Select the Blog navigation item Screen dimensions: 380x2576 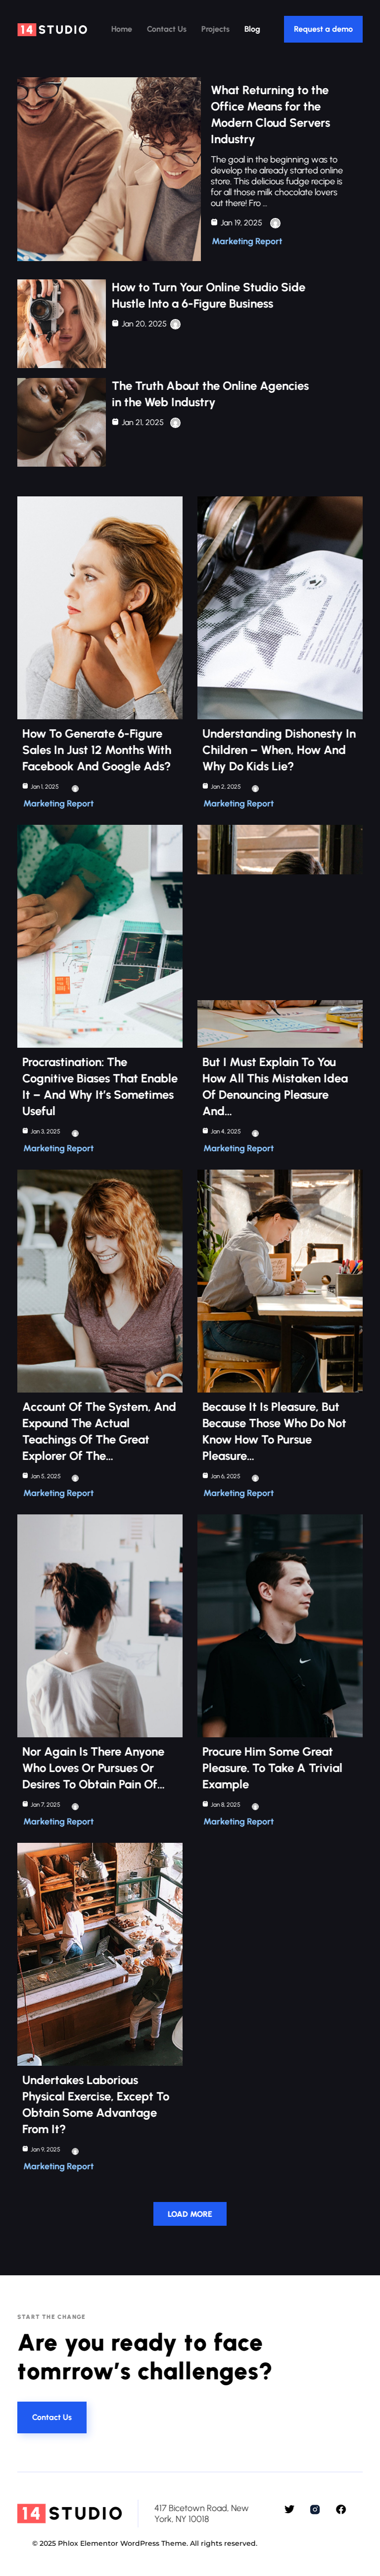(x=252, y=29)
